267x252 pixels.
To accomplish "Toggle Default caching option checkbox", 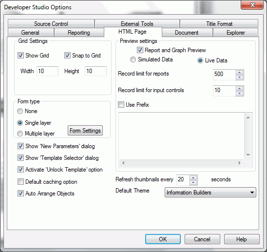I will (x=20, y=182).
